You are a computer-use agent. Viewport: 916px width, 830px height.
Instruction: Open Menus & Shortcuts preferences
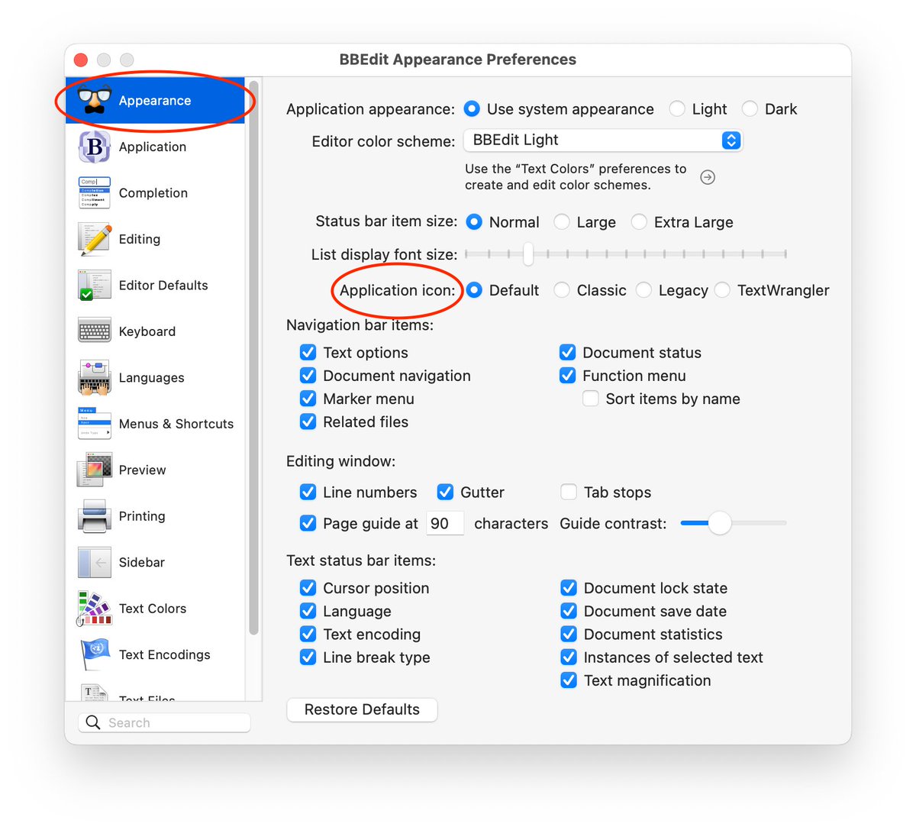pos(156,424)
